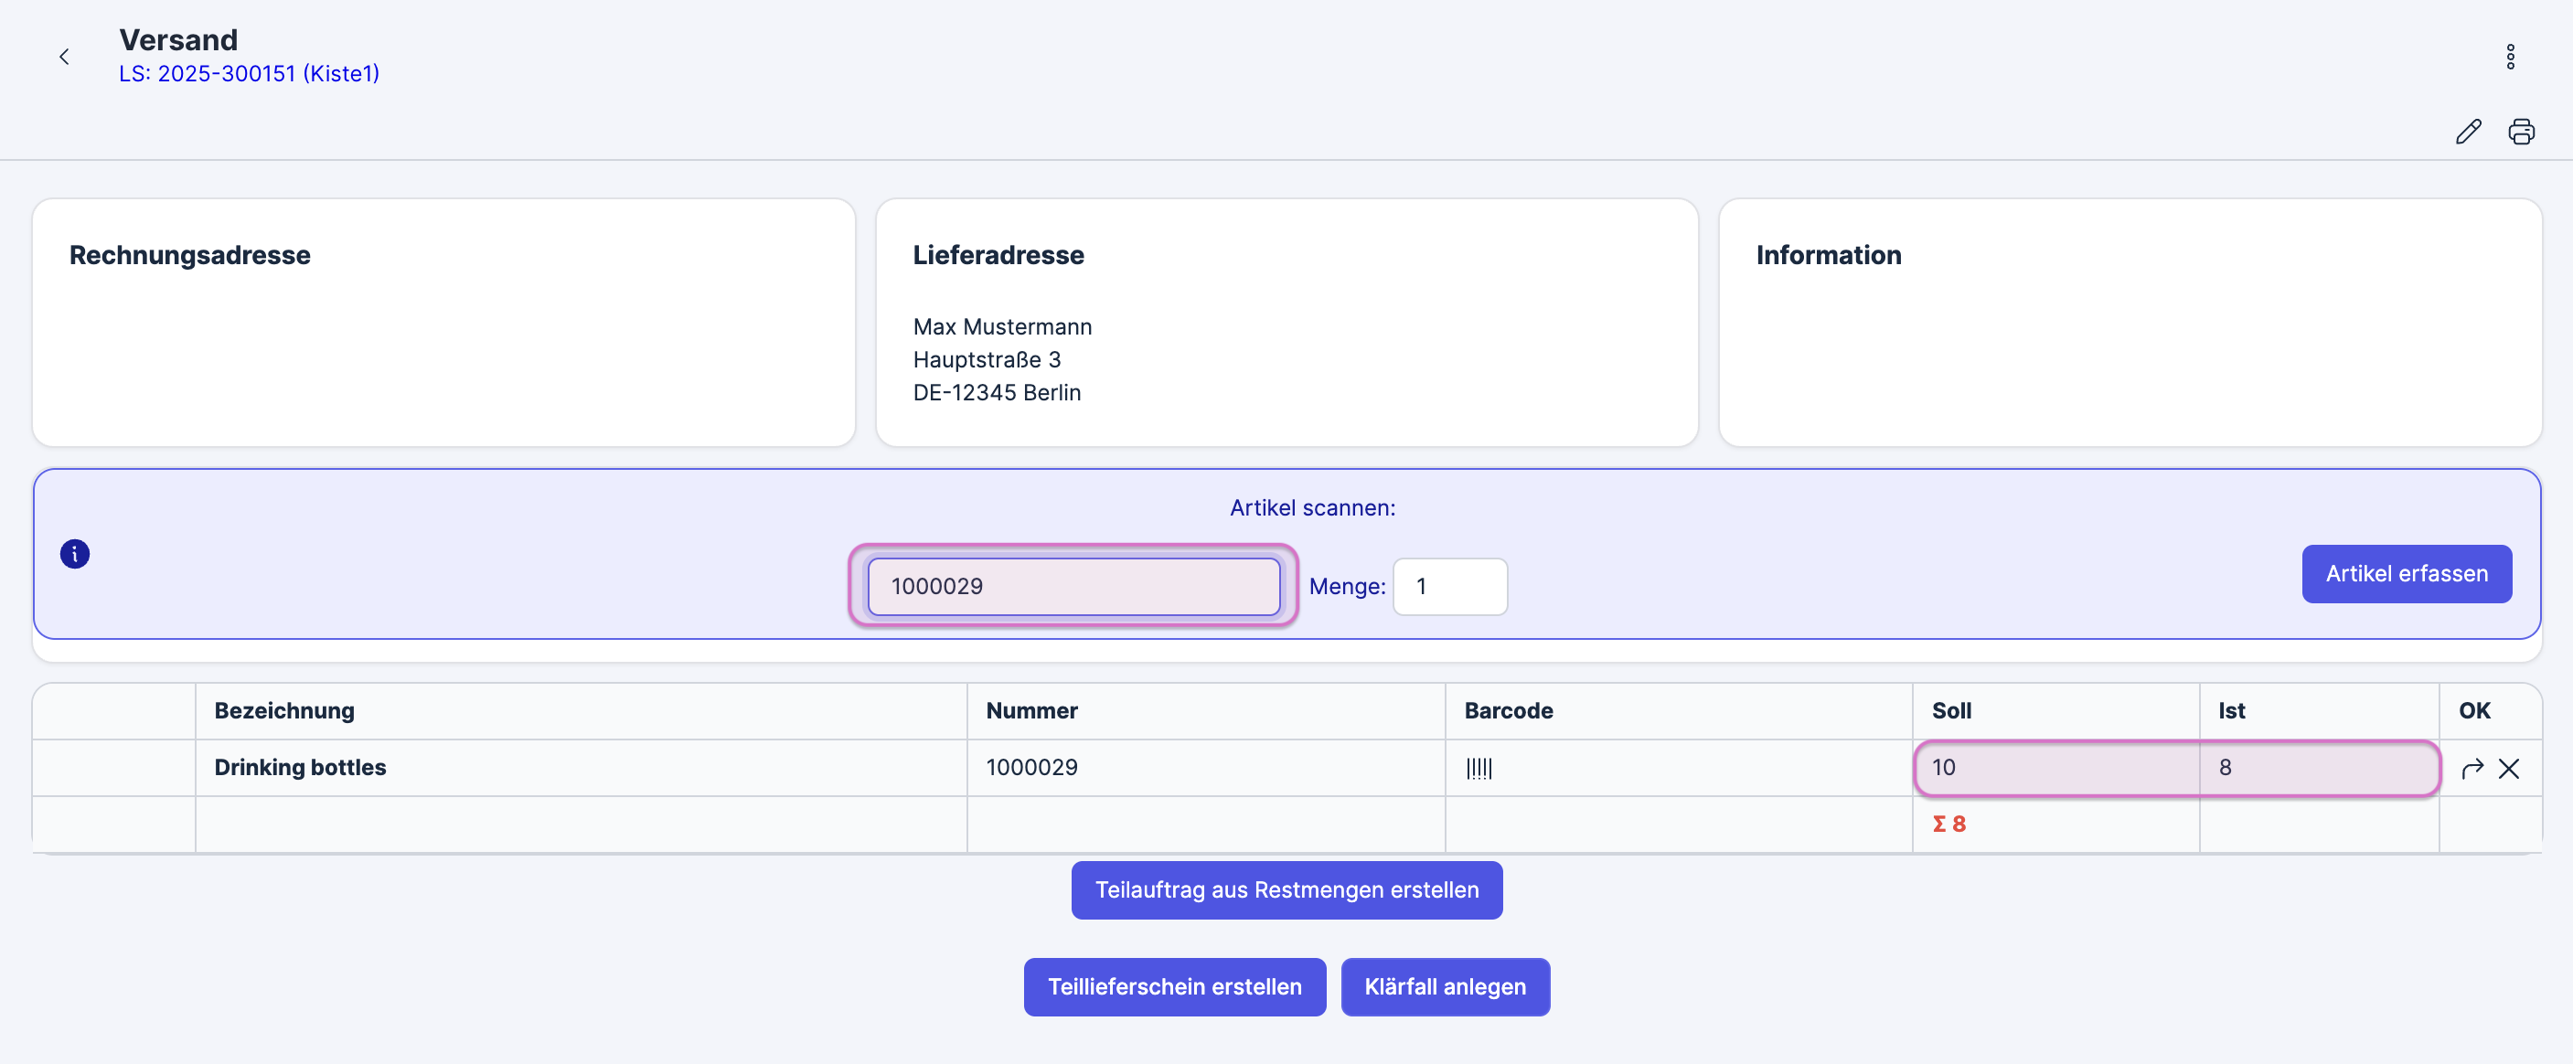Select the Drinking bottles row name
The height and width of the screenshot is (1064, 2573).
coord(300,768)
